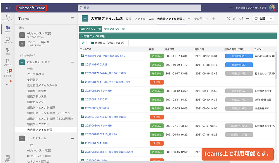Image resolution: width=279 pixels, height=163 pixels.
Task: Switch to the 投稿 tab
Action: pos(128,19)
